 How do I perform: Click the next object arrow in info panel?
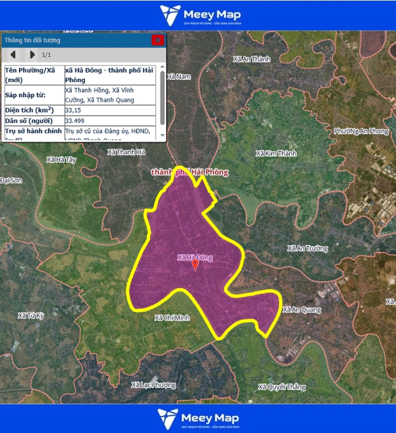click(x=32, y=55)
